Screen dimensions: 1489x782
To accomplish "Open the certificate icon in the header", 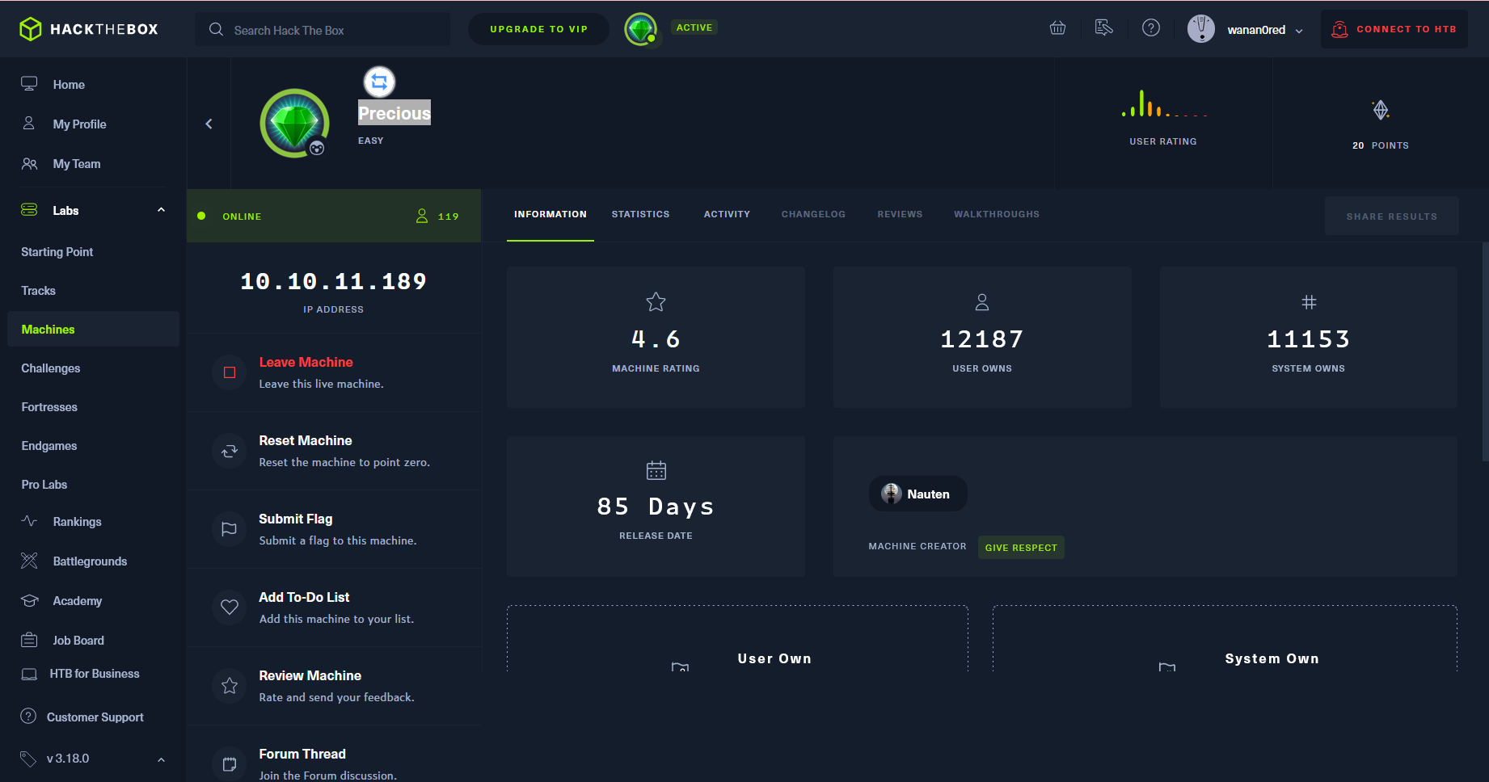I will coord(1103,28).
